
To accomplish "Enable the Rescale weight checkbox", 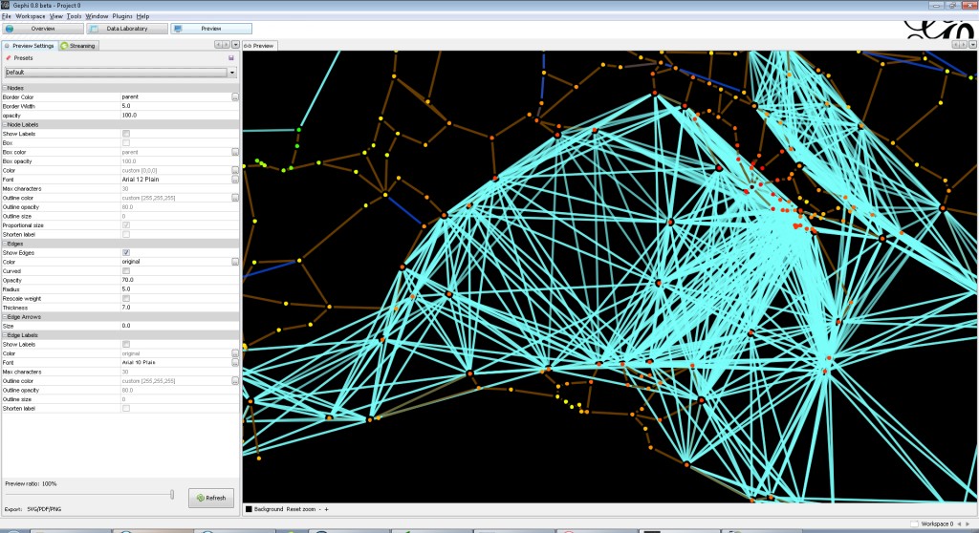I will (x=126, y=298).
